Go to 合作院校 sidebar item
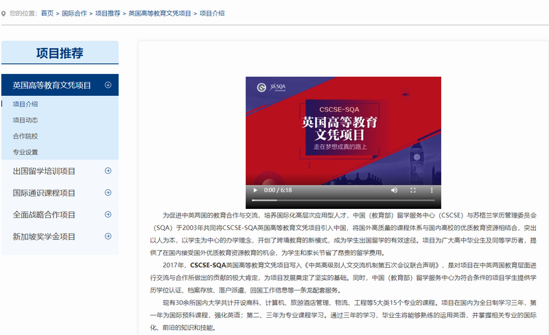 click(25, 136)
